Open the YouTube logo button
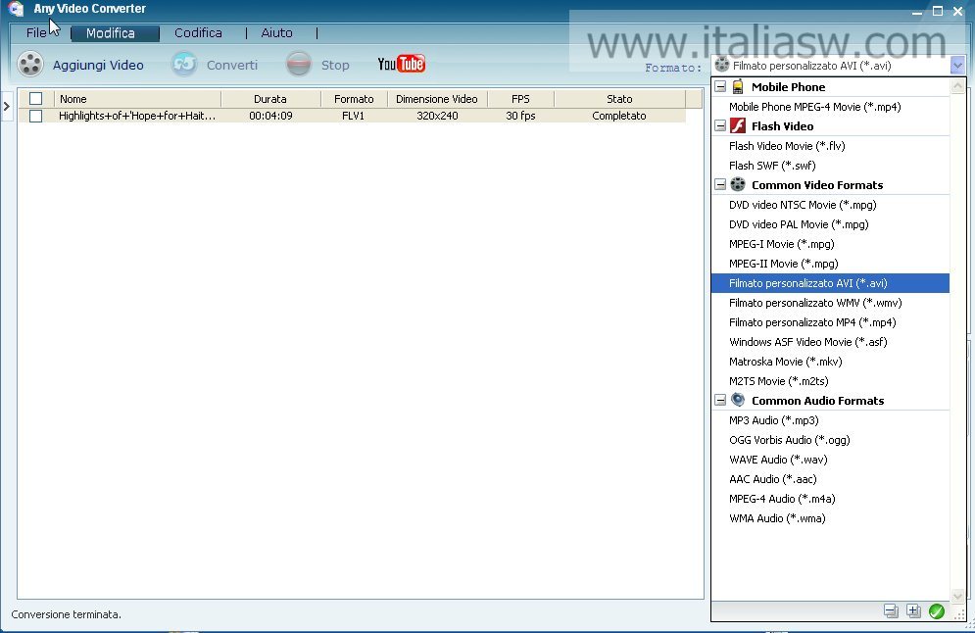Image resolution: width=975 pixels, height=633 pixels. [402, 64]
